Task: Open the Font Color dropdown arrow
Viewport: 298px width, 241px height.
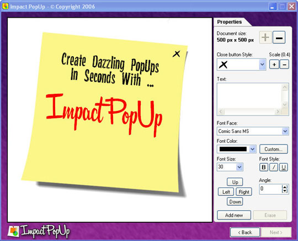Action: (x=252, y=149)
